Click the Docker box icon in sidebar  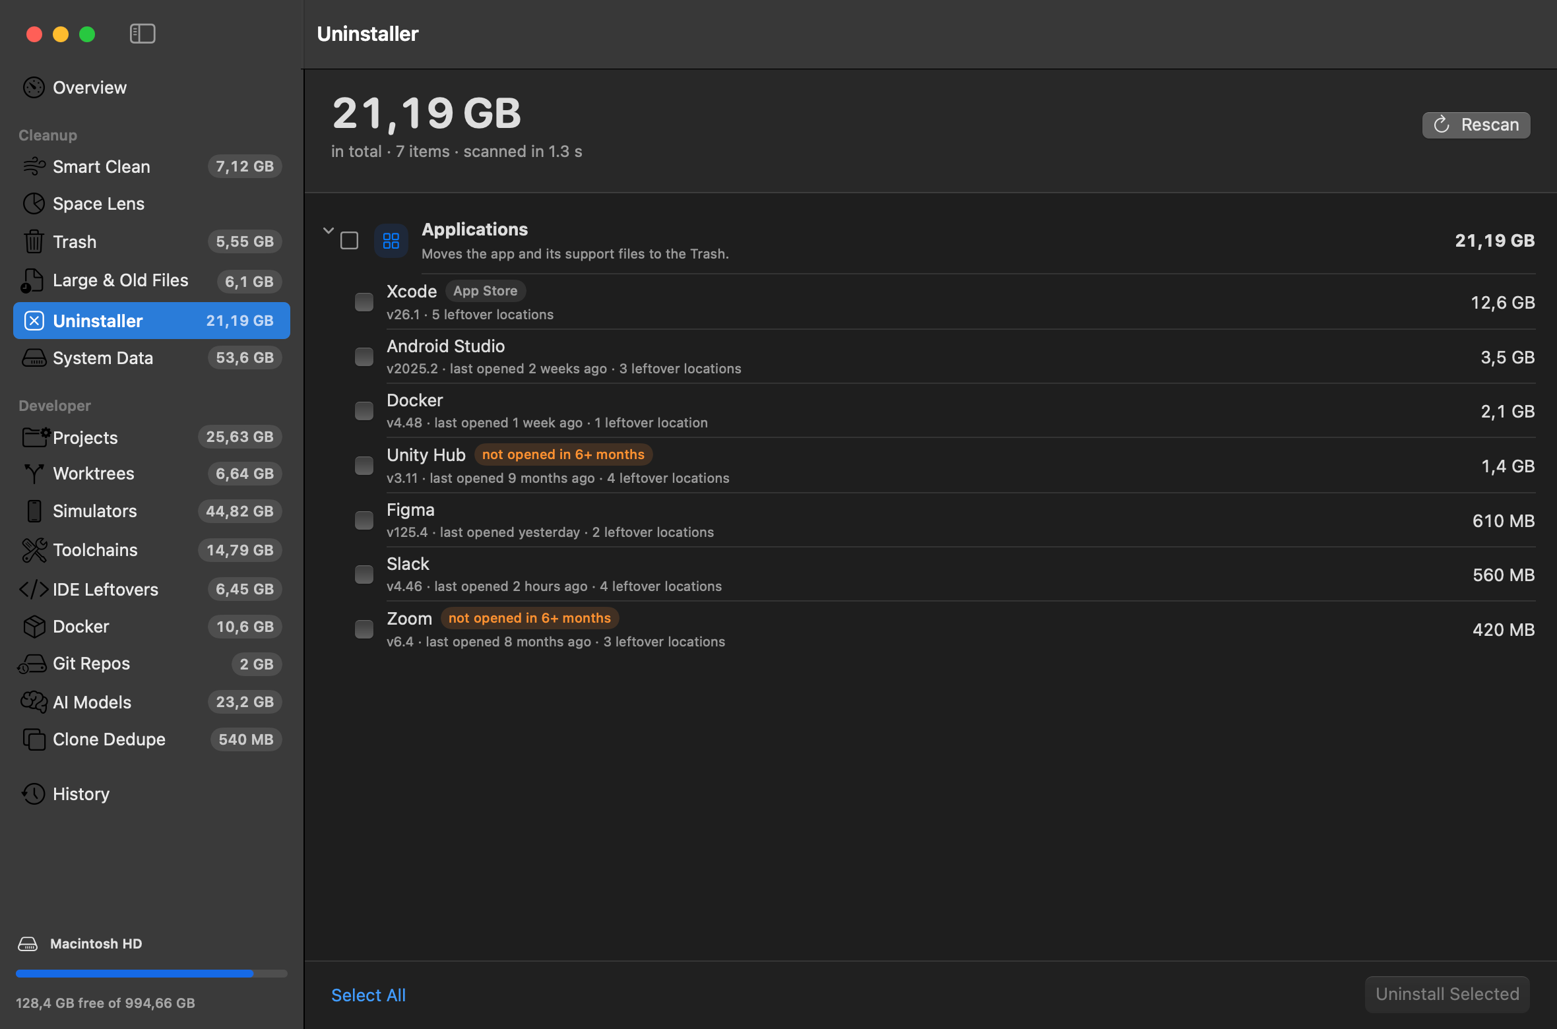click(x=34, y=627)
